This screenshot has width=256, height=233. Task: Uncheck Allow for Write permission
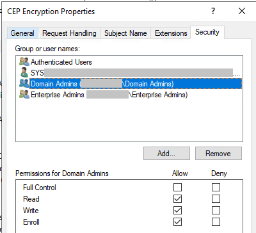pyautogui.click(x=177, y=211)
